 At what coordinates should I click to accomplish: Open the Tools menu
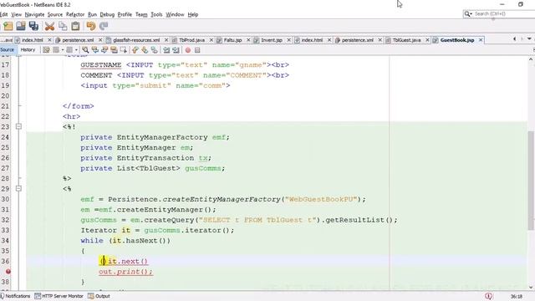156,15
